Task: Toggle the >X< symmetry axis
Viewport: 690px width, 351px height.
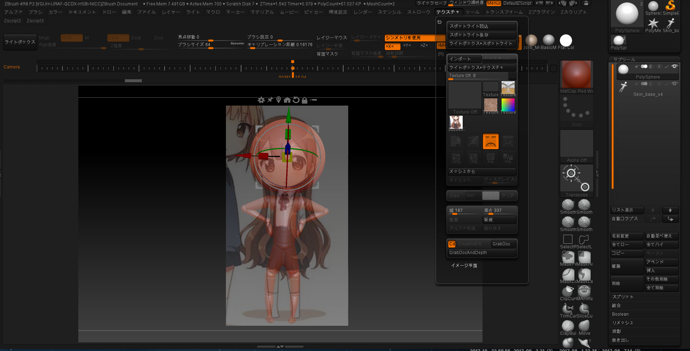Action: 392,46
